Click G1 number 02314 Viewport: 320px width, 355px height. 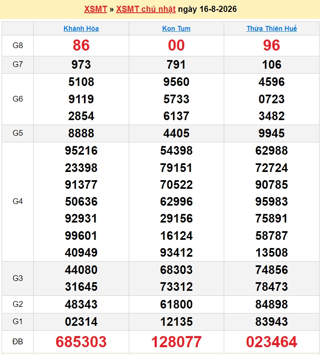(x=81, y=322)
